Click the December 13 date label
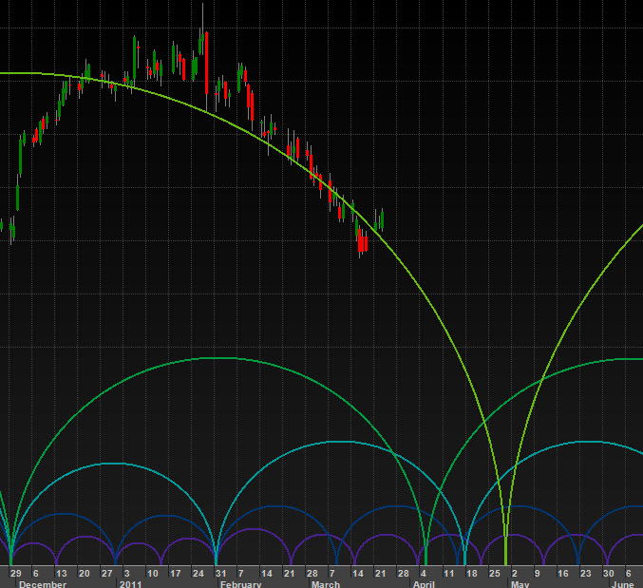Viewport: 643px width, 588px height. [x=61, y=573]
